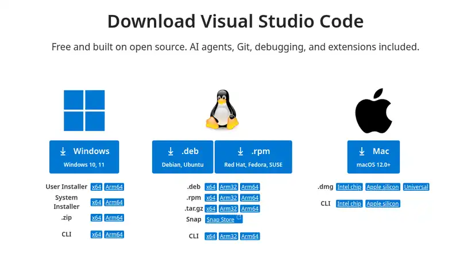471x265 pixels.
Task: Get the Windows .zip Arm64 build
Action: point(114,217)
